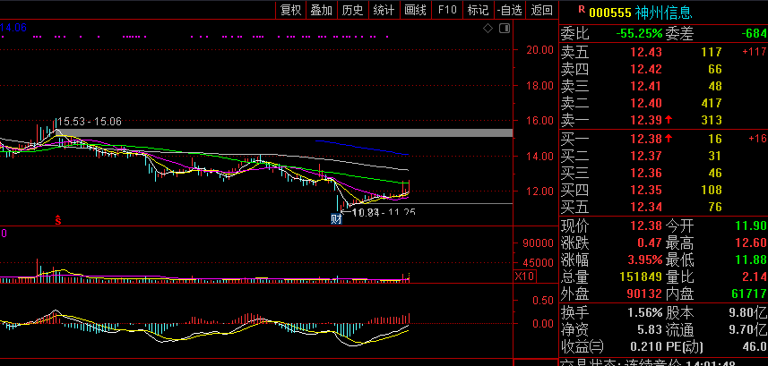Click the 0.50 MACD axis label
The image size is (768, 366).
543,301
